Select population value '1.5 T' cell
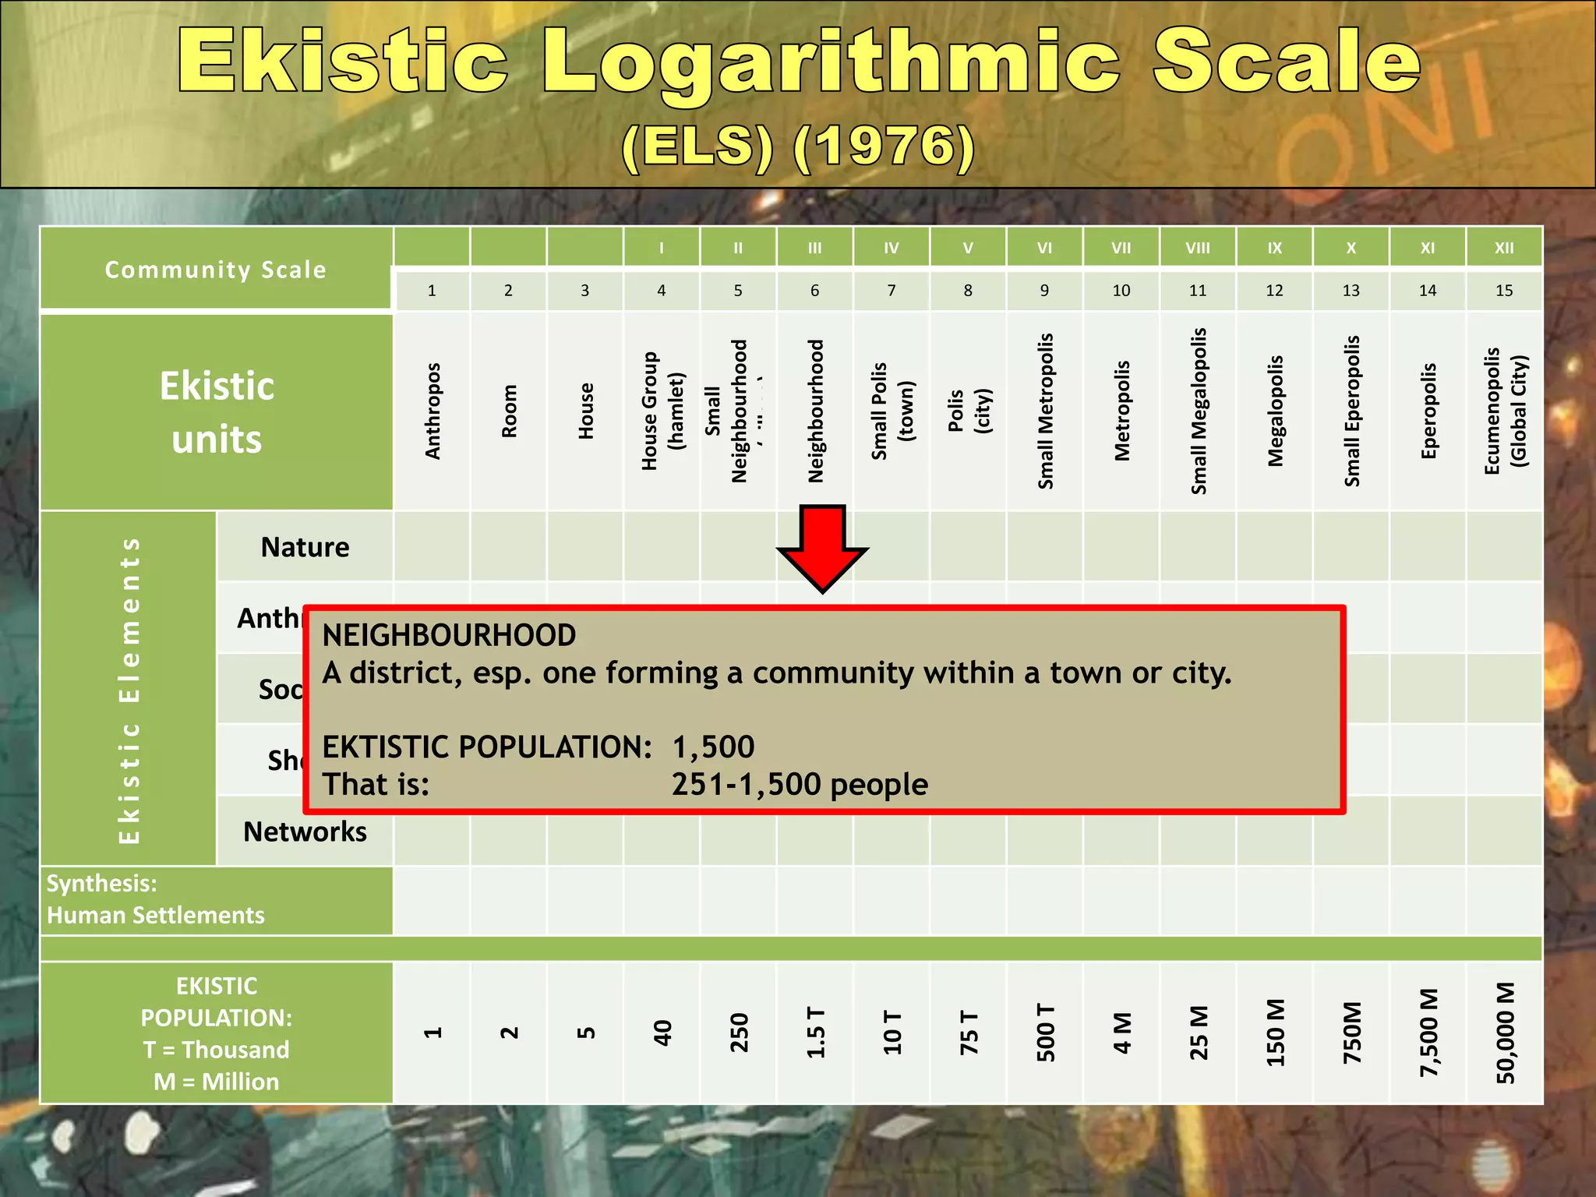 pos(815,1033)
